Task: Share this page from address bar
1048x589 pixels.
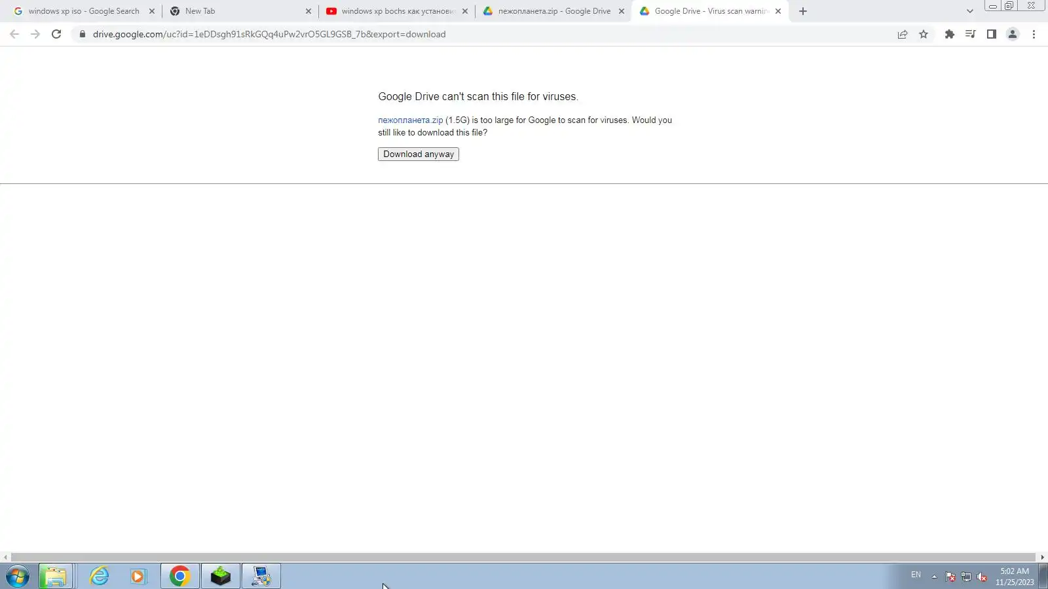Action: click(903, 34)
